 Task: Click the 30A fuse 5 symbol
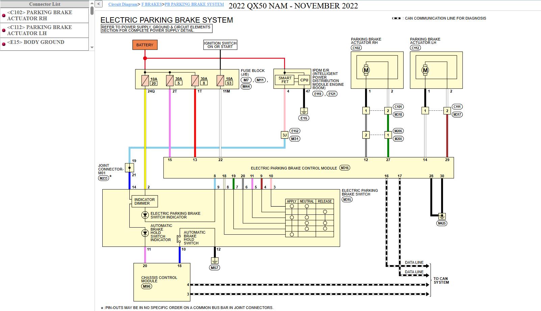170,81
